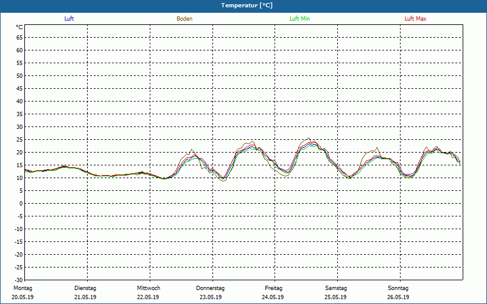The width and height of the screenshot is (487, 304).
Task: Click the -30 value on the y-axis
Action: click(x=19, y=280)
